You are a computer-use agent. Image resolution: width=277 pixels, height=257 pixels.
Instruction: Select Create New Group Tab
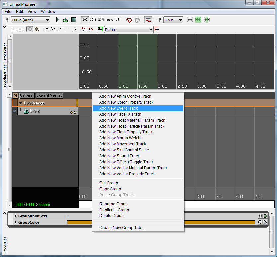coord(138,228)
